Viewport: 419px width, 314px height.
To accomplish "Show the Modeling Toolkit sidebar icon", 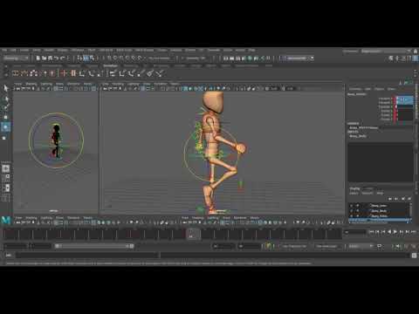I will point(391,58).
